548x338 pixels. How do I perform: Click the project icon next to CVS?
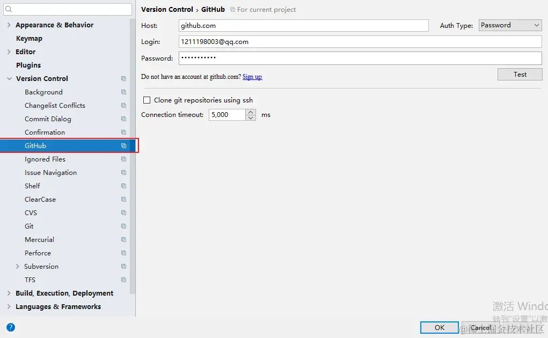(123, 212)
